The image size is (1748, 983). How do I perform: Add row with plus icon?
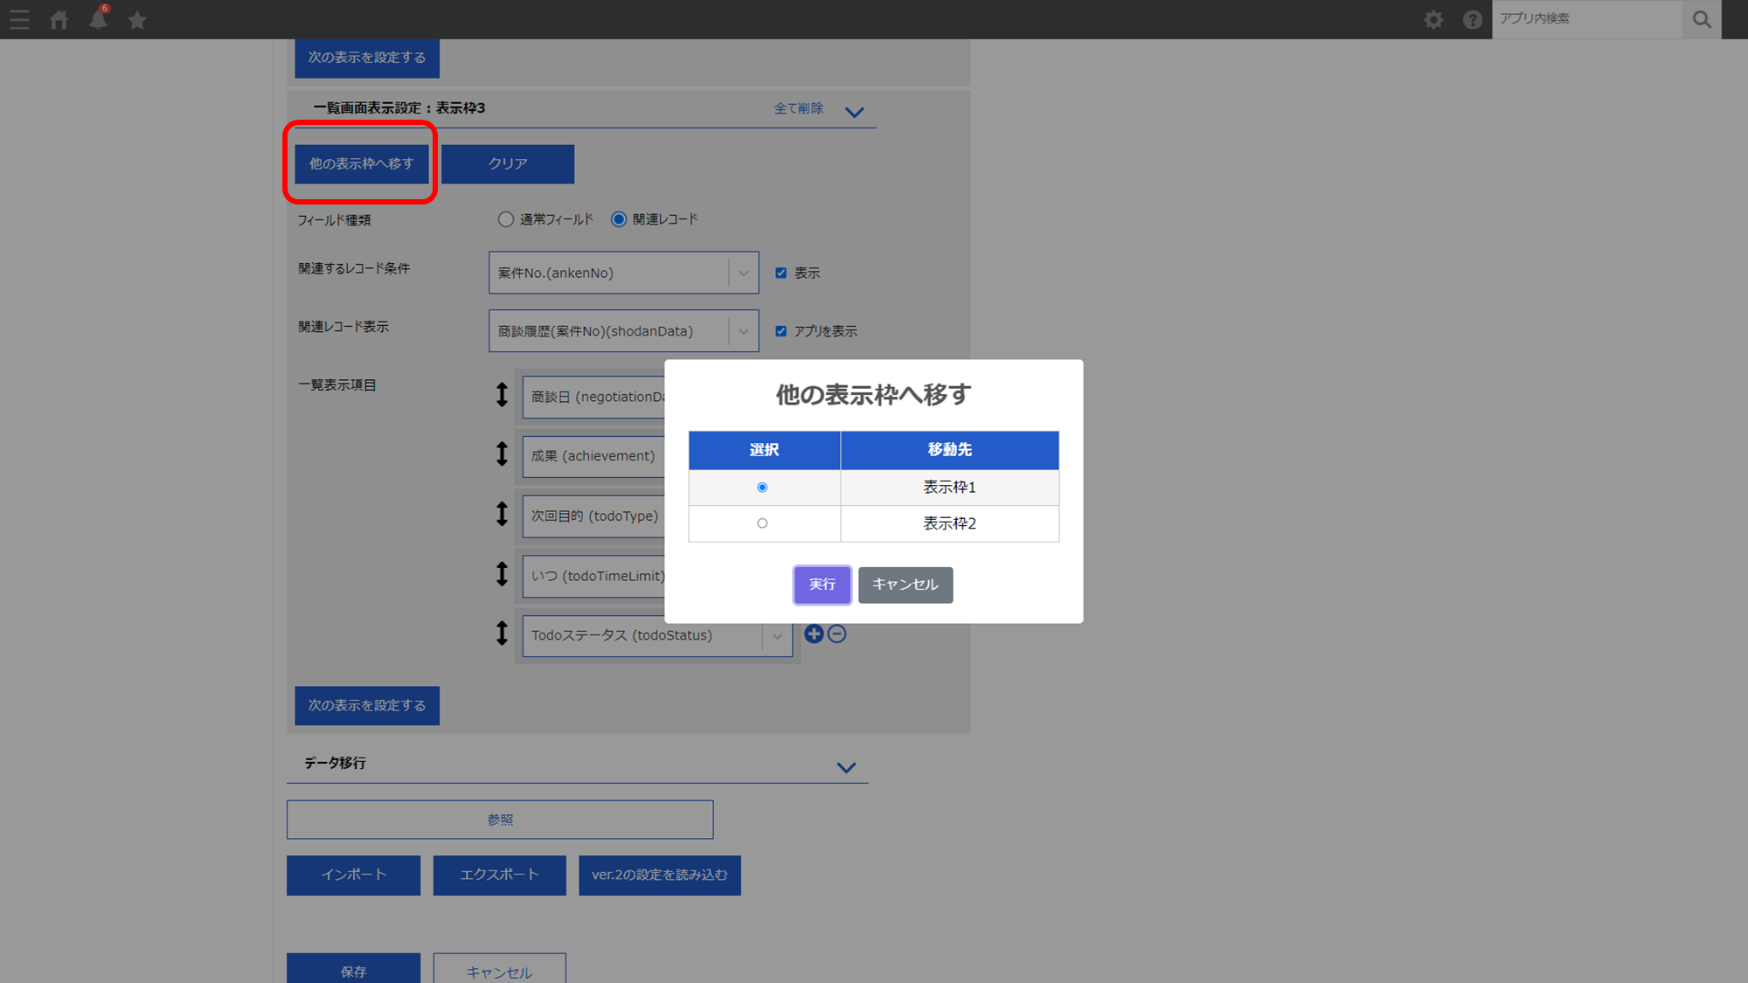point(814,634)
